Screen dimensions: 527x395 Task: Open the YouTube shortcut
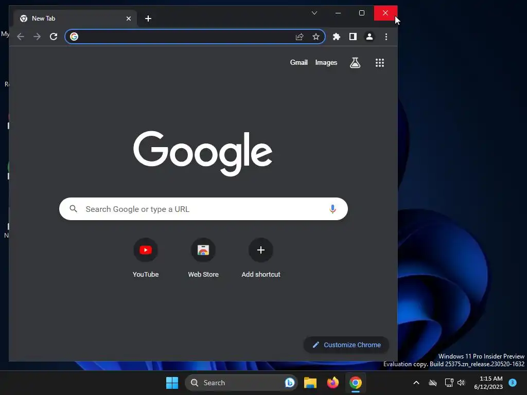146,258
